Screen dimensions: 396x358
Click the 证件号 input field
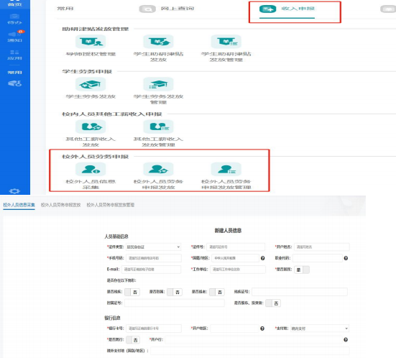[236, 247]
